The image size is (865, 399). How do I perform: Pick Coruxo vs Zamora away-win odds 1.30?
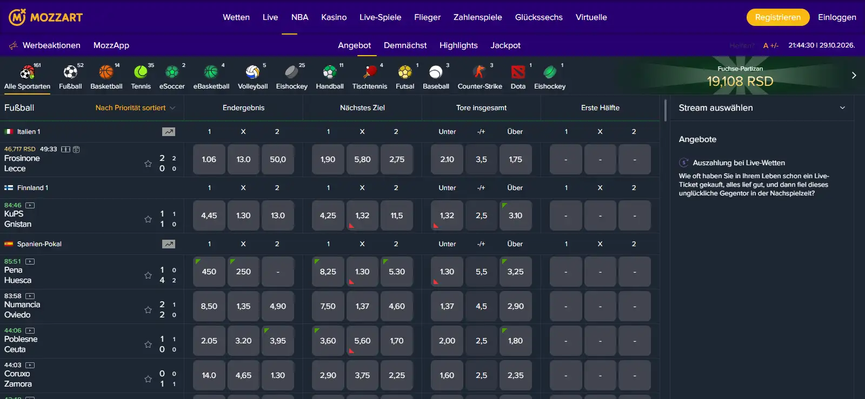pos(278,375)
